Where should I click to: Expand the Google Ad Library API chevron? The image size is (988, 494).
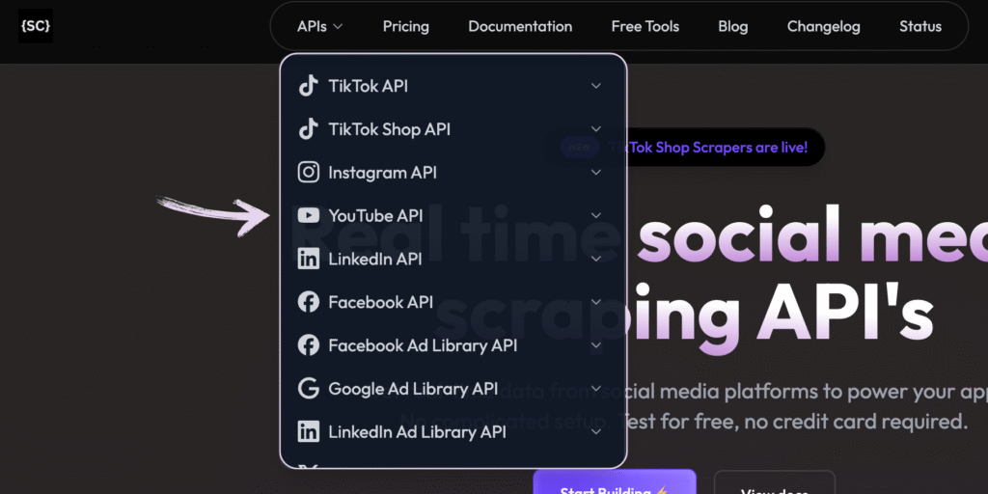coord(595,389)
